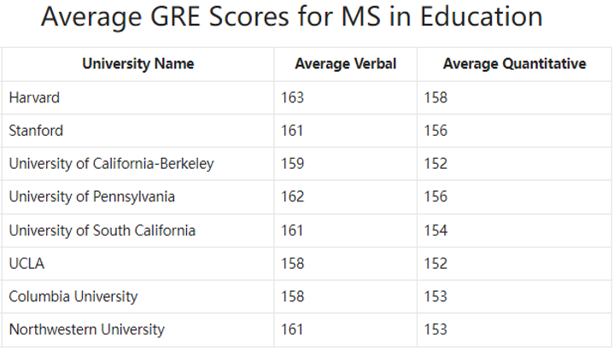Click the Stanford cell
Screen dimensions: 614x349
point(36,131)
